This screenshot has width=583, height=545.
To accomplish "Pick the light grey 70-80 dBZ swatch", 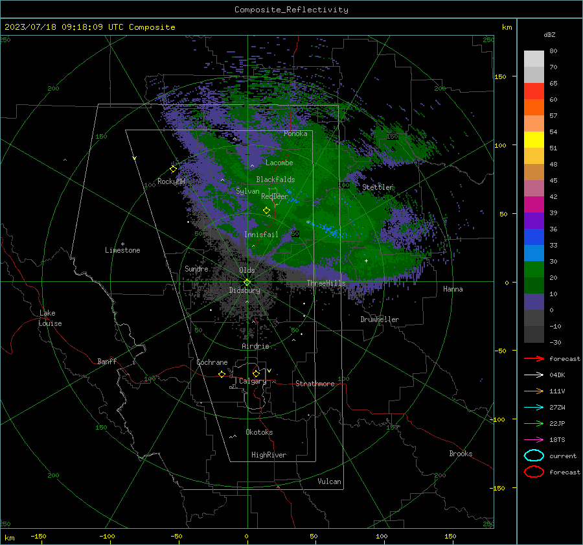I will coord(534,58).
